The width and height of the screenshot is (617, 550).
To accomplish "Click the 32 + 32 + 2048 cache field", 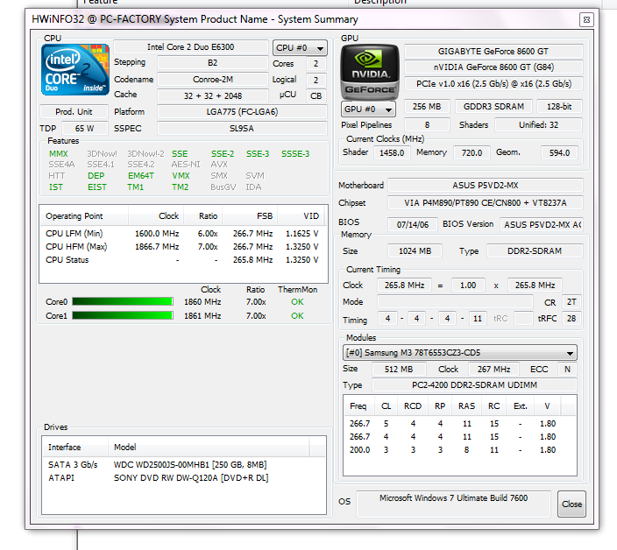I will pyautogui.click(x=213, y=96).
